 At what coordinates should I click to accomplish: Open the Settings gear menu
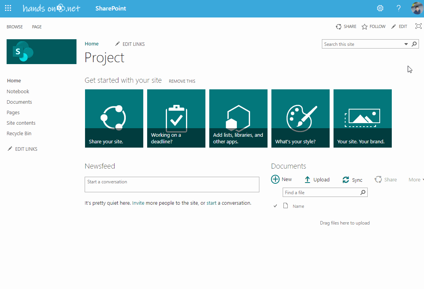pyautogui.click(x=380, y=8)
